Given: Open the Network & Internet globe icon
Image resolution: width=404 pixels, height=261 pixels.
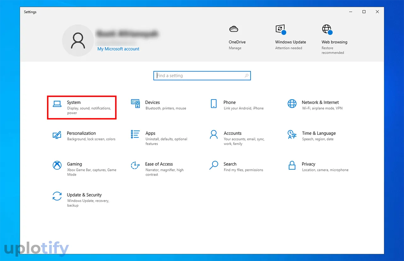Looking at the screenshot, I should 292,103.
